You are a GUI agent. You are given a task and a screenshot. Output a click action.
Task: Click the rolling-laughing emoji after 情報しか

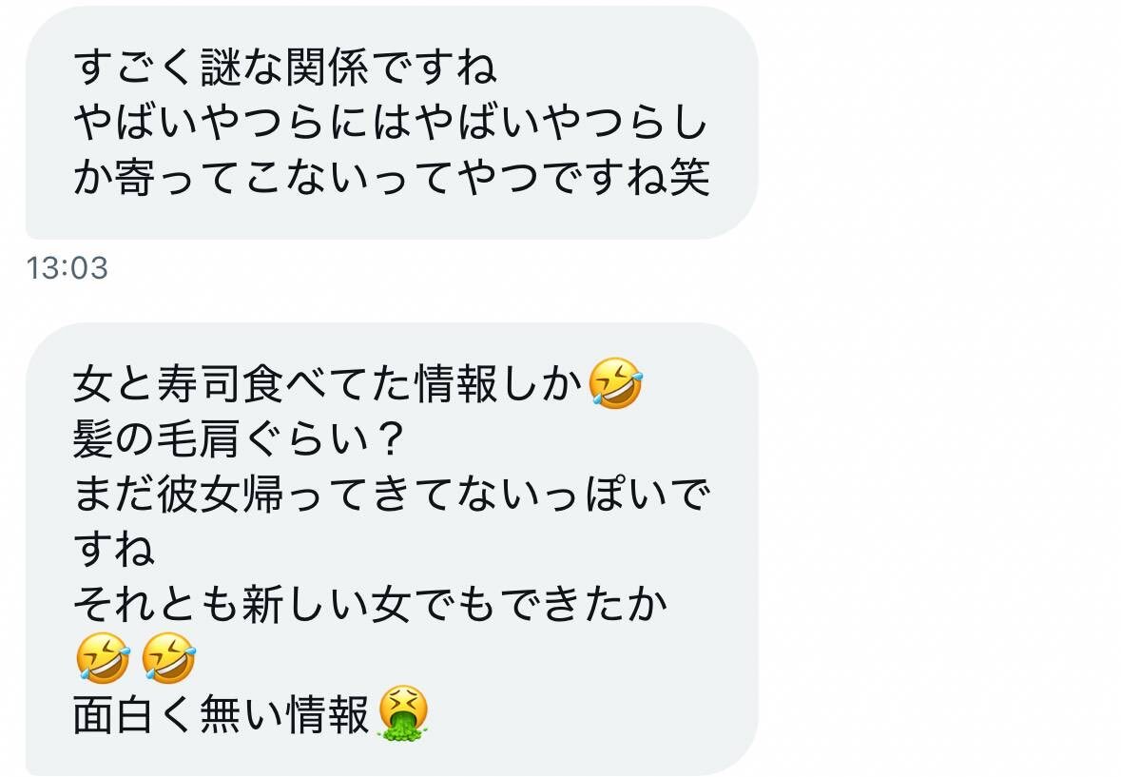tap(615, 384)
